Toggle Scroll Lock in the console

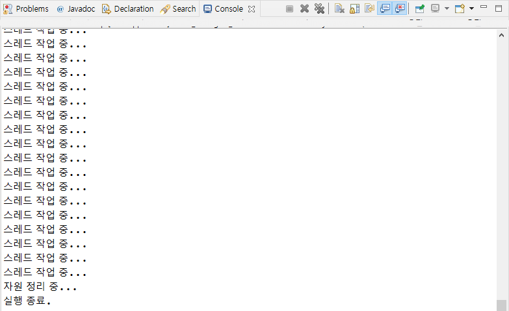click(x=354, y=8)
